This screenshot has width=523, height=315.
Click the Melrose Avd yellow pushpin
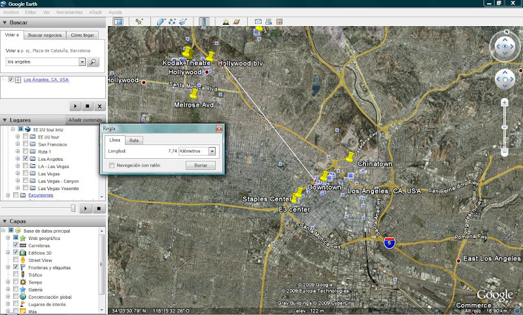click(194, 93)
